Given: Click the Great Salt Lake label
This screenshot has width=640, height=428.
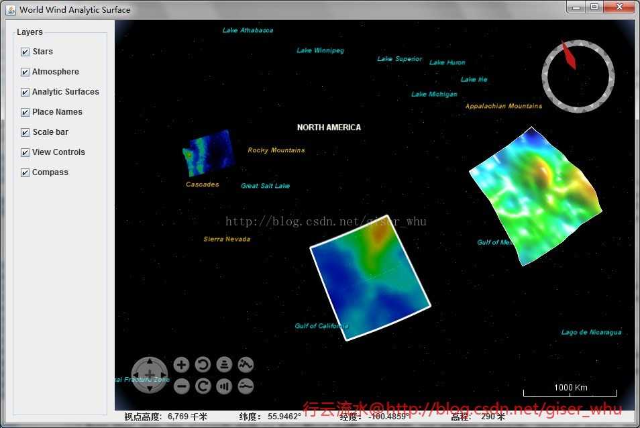Looking at the screenshot, I should 265,186.
